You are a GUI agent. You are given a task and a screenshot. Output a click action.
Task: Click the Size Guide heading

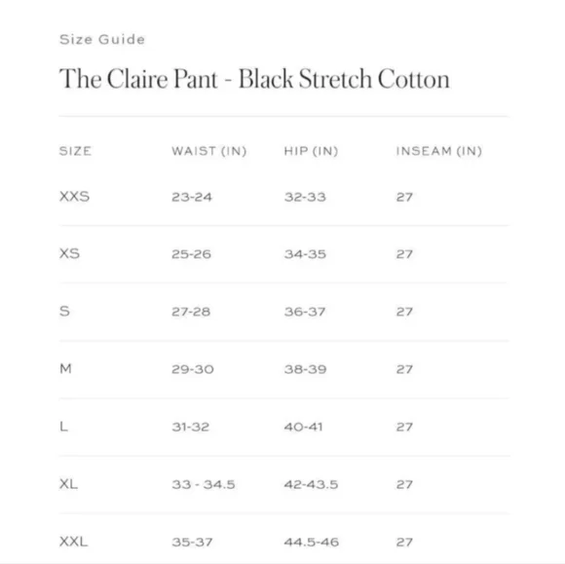pos(102,39)
